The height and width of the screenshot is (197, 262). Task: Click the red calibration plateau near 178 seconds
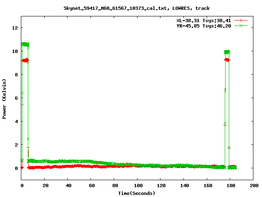(227, 60)
